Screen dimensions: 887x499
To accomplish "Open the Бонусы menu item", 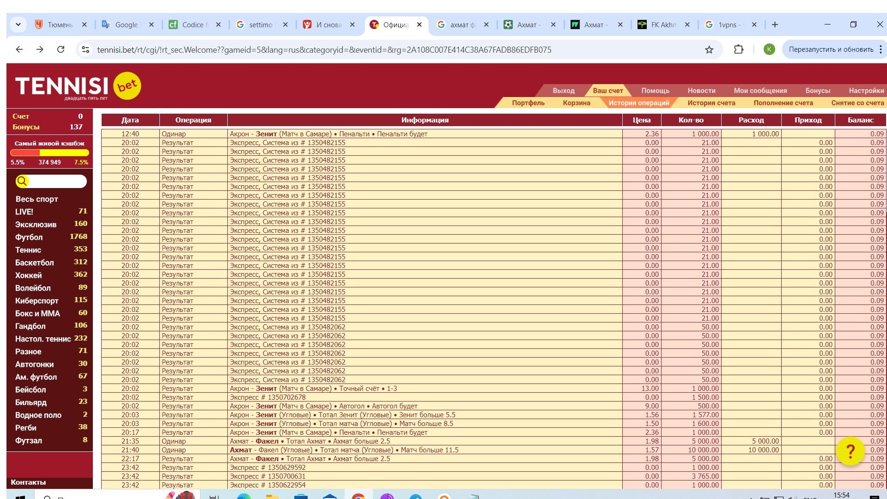I will pyautogui.click(x=818, y=91).
